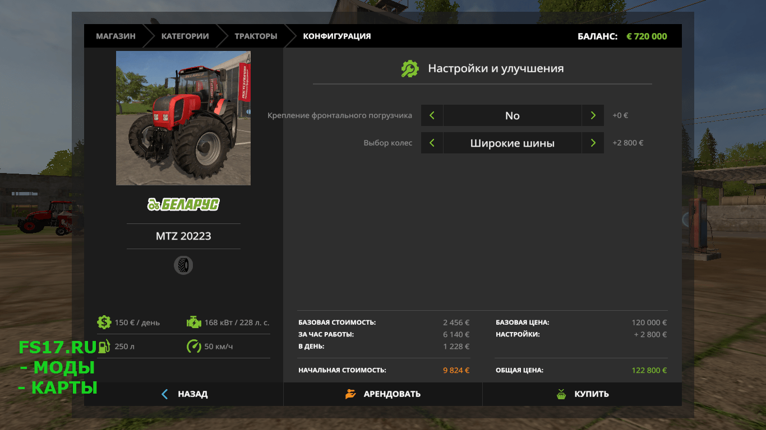
Task: Click the tire icon below MTZ 20223
Action: point(183,265)
